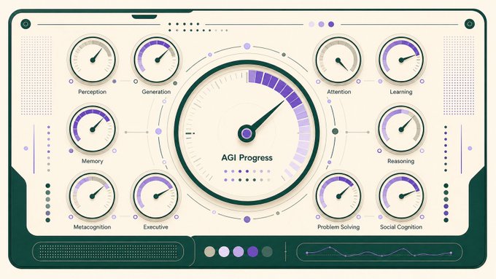Open the Executive gauge dial
Image resolution: width=496 pixels, height=279 pixels.
(x=155, y=196)
